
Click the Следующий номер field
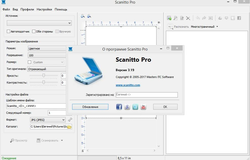click(x=57, y=113)
